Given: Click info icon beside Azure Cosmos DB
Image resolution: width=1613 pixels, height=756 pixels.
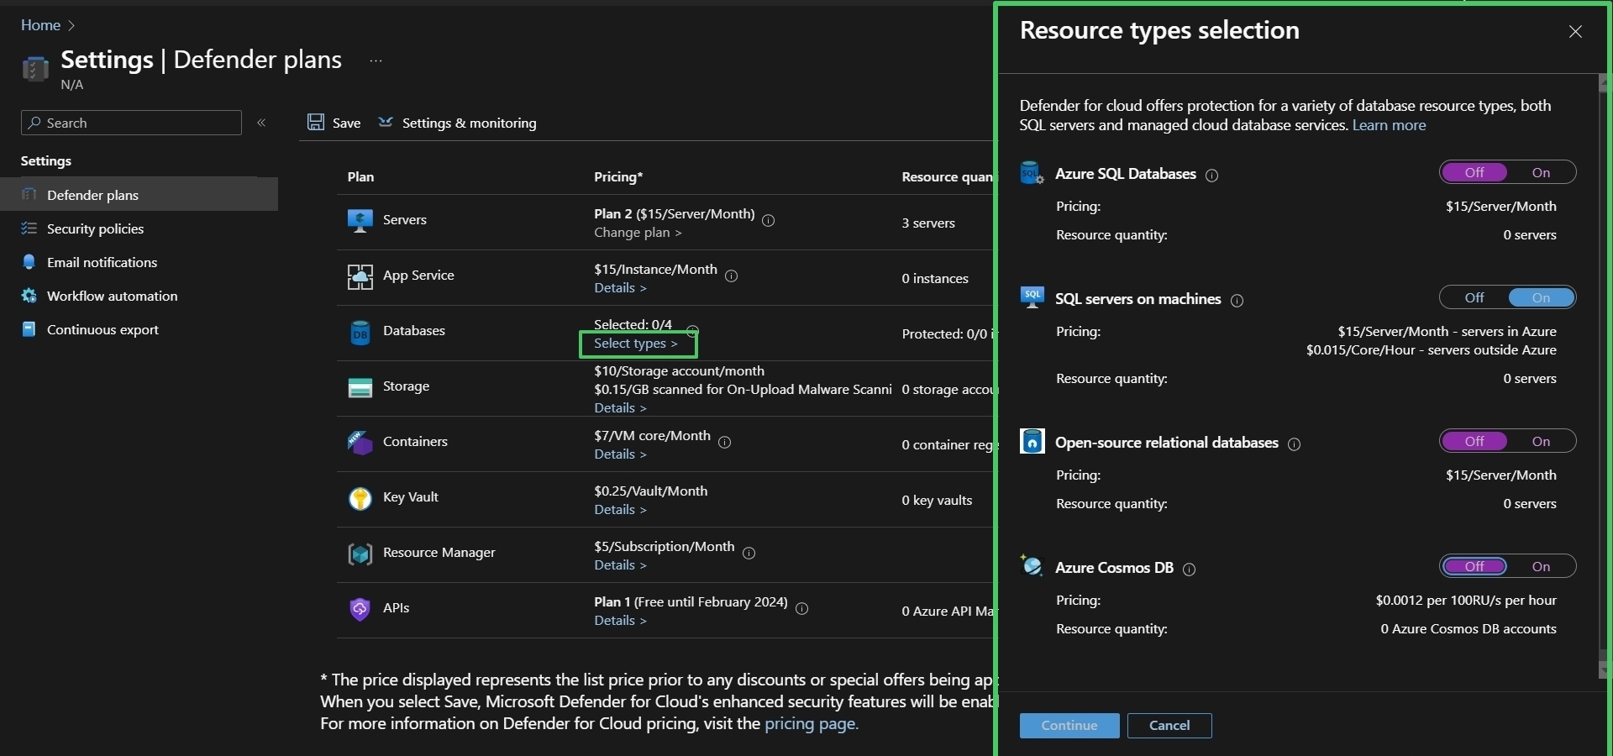Looking at the screenshot, I should tap(1189, 569).
